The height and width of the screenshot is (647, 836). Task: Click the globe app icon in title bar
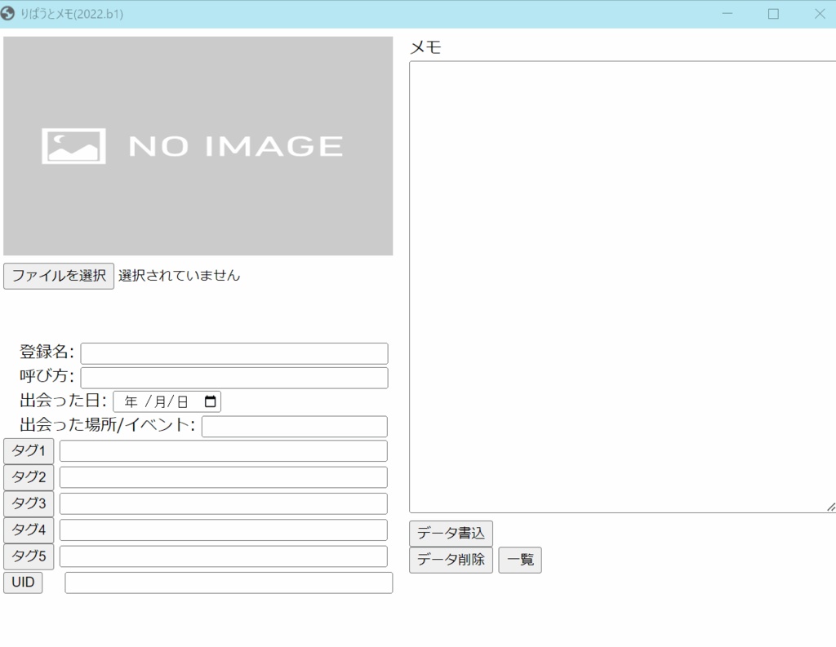coord(7,13)
